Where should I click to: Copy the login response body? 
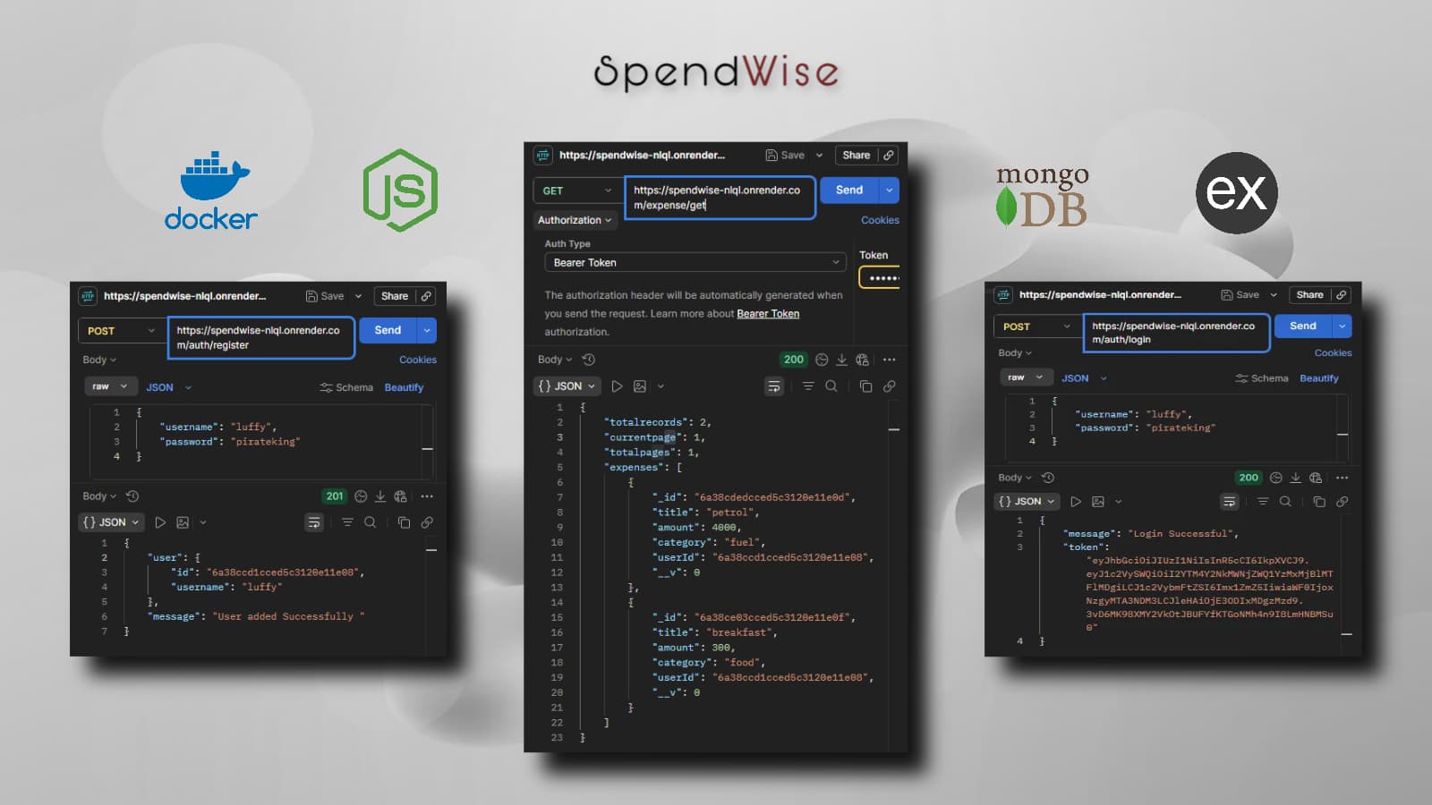click(1318, 502)
